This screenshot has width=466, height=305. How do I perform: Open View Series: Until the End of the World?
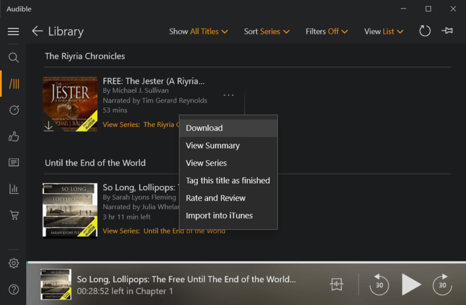[x=164, y=231]
